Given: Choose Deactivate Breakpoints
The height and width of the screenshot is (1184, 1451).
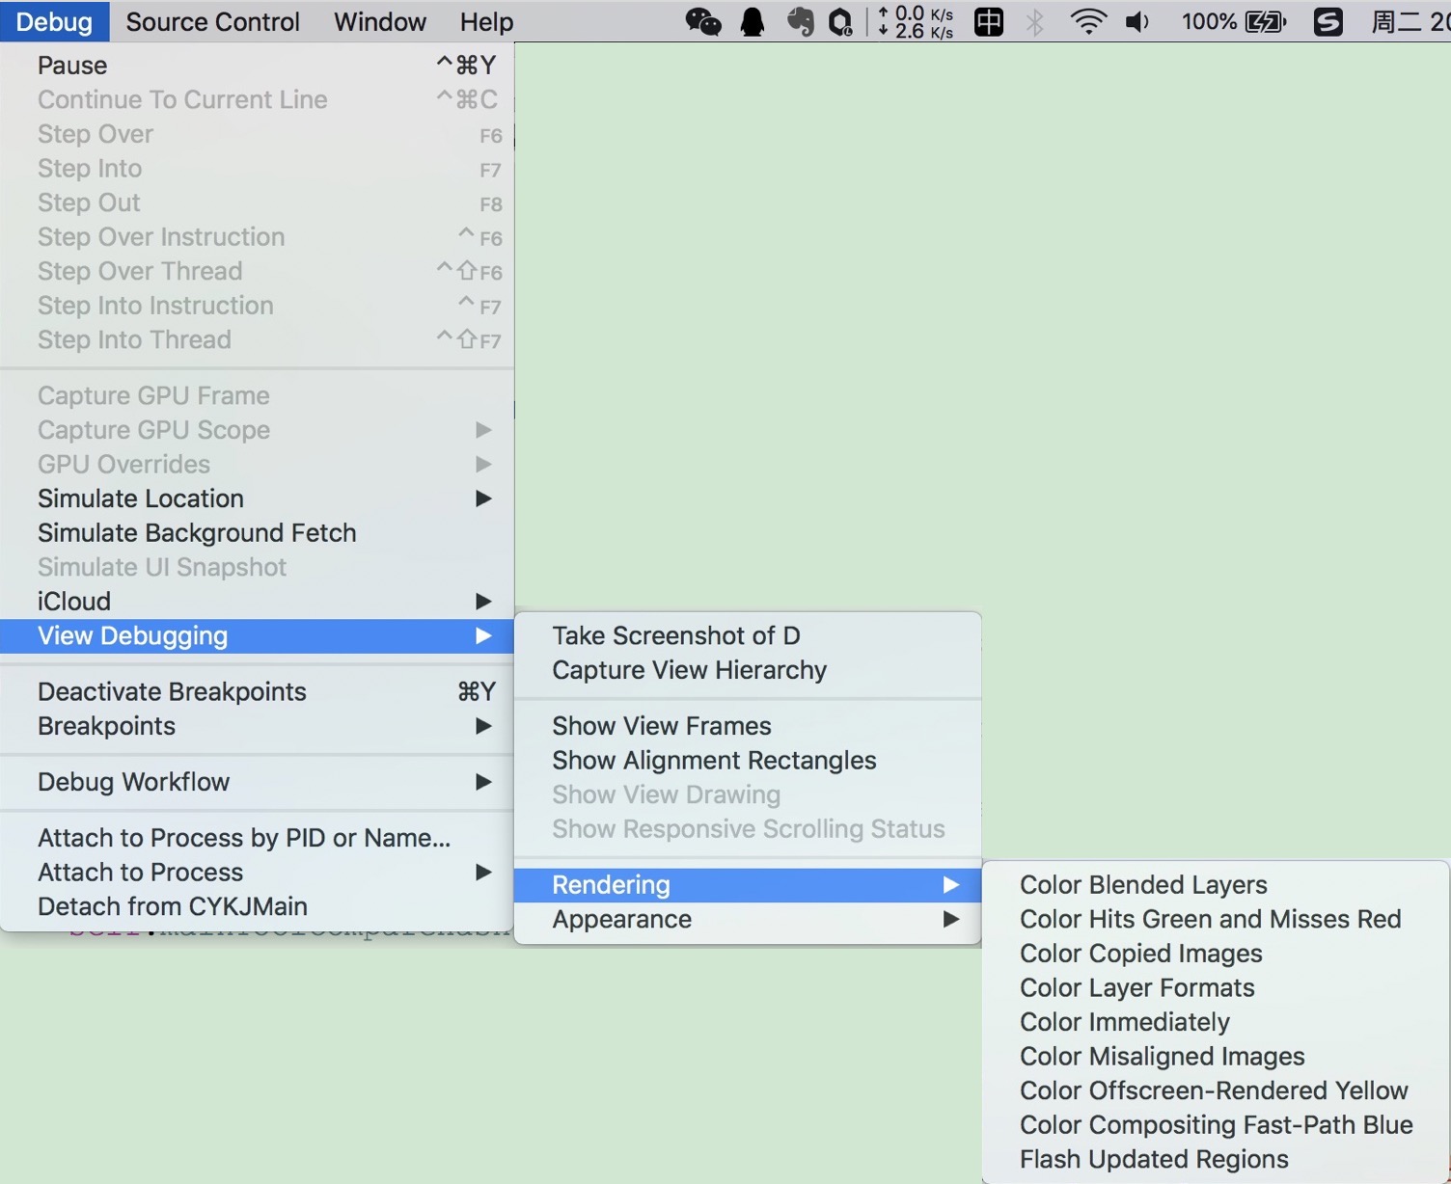Looking at the screenshot, I should click(x=258, y=692).
